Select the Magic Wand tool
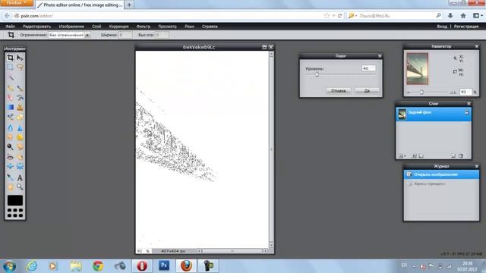This screenshot has width=486, height=273. (x=10, y=77)
